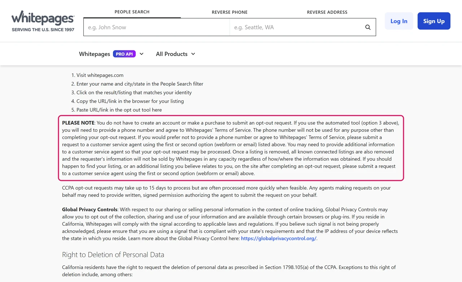The width and height of the screenshot is (462, 282).
Task: Focus the name field 'e.g. John Snow'
Action: pos(157,27)
